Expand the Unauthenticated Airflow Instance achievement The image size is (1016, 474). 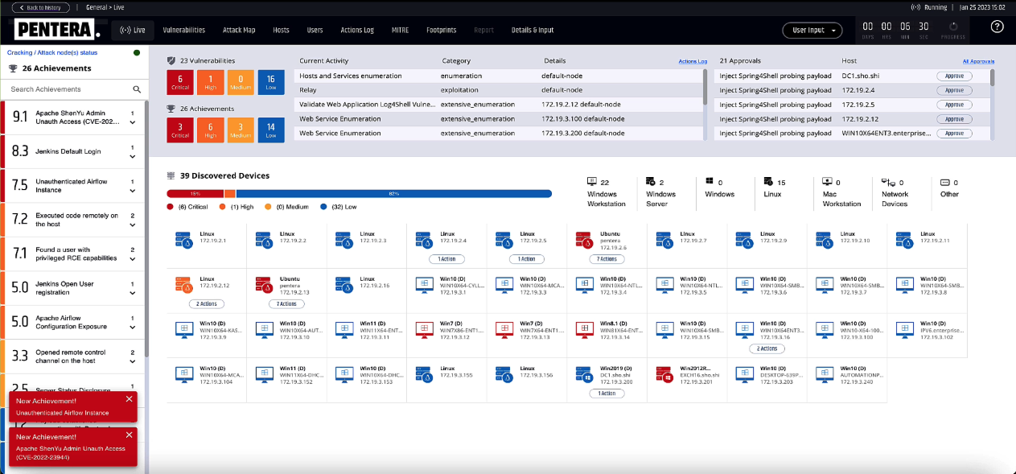[133, 192]
